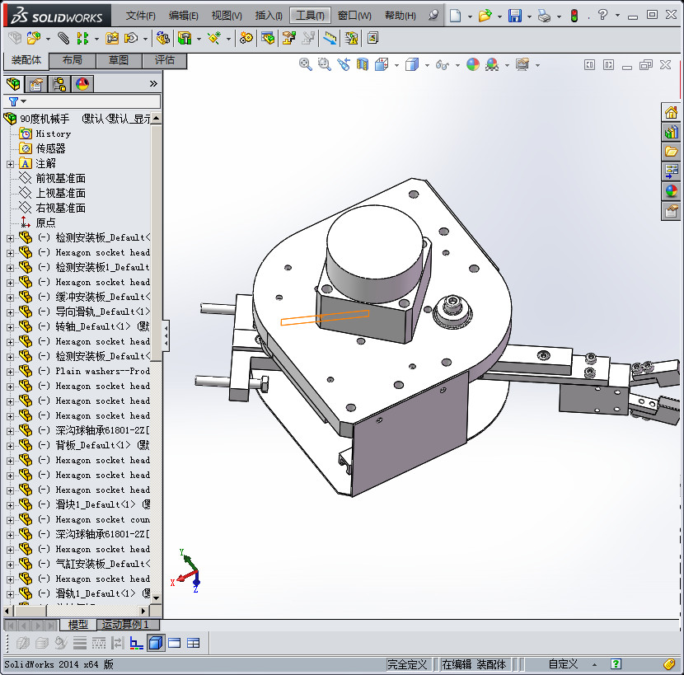Click the Exploded View icon
Viewport: 684px width, 675px height.
pos(288,39)
